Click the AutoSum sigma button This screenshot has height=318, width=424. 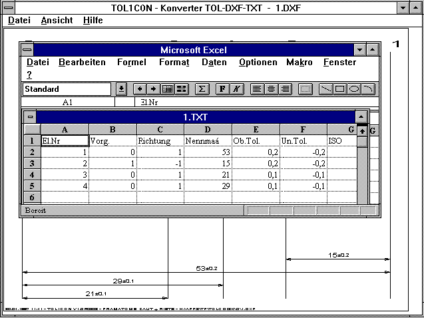click(202, 89)
